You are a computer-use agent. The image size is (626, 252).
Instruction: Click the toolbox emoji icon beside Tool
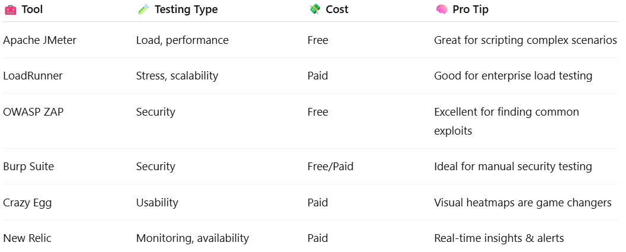click(10, 9)
